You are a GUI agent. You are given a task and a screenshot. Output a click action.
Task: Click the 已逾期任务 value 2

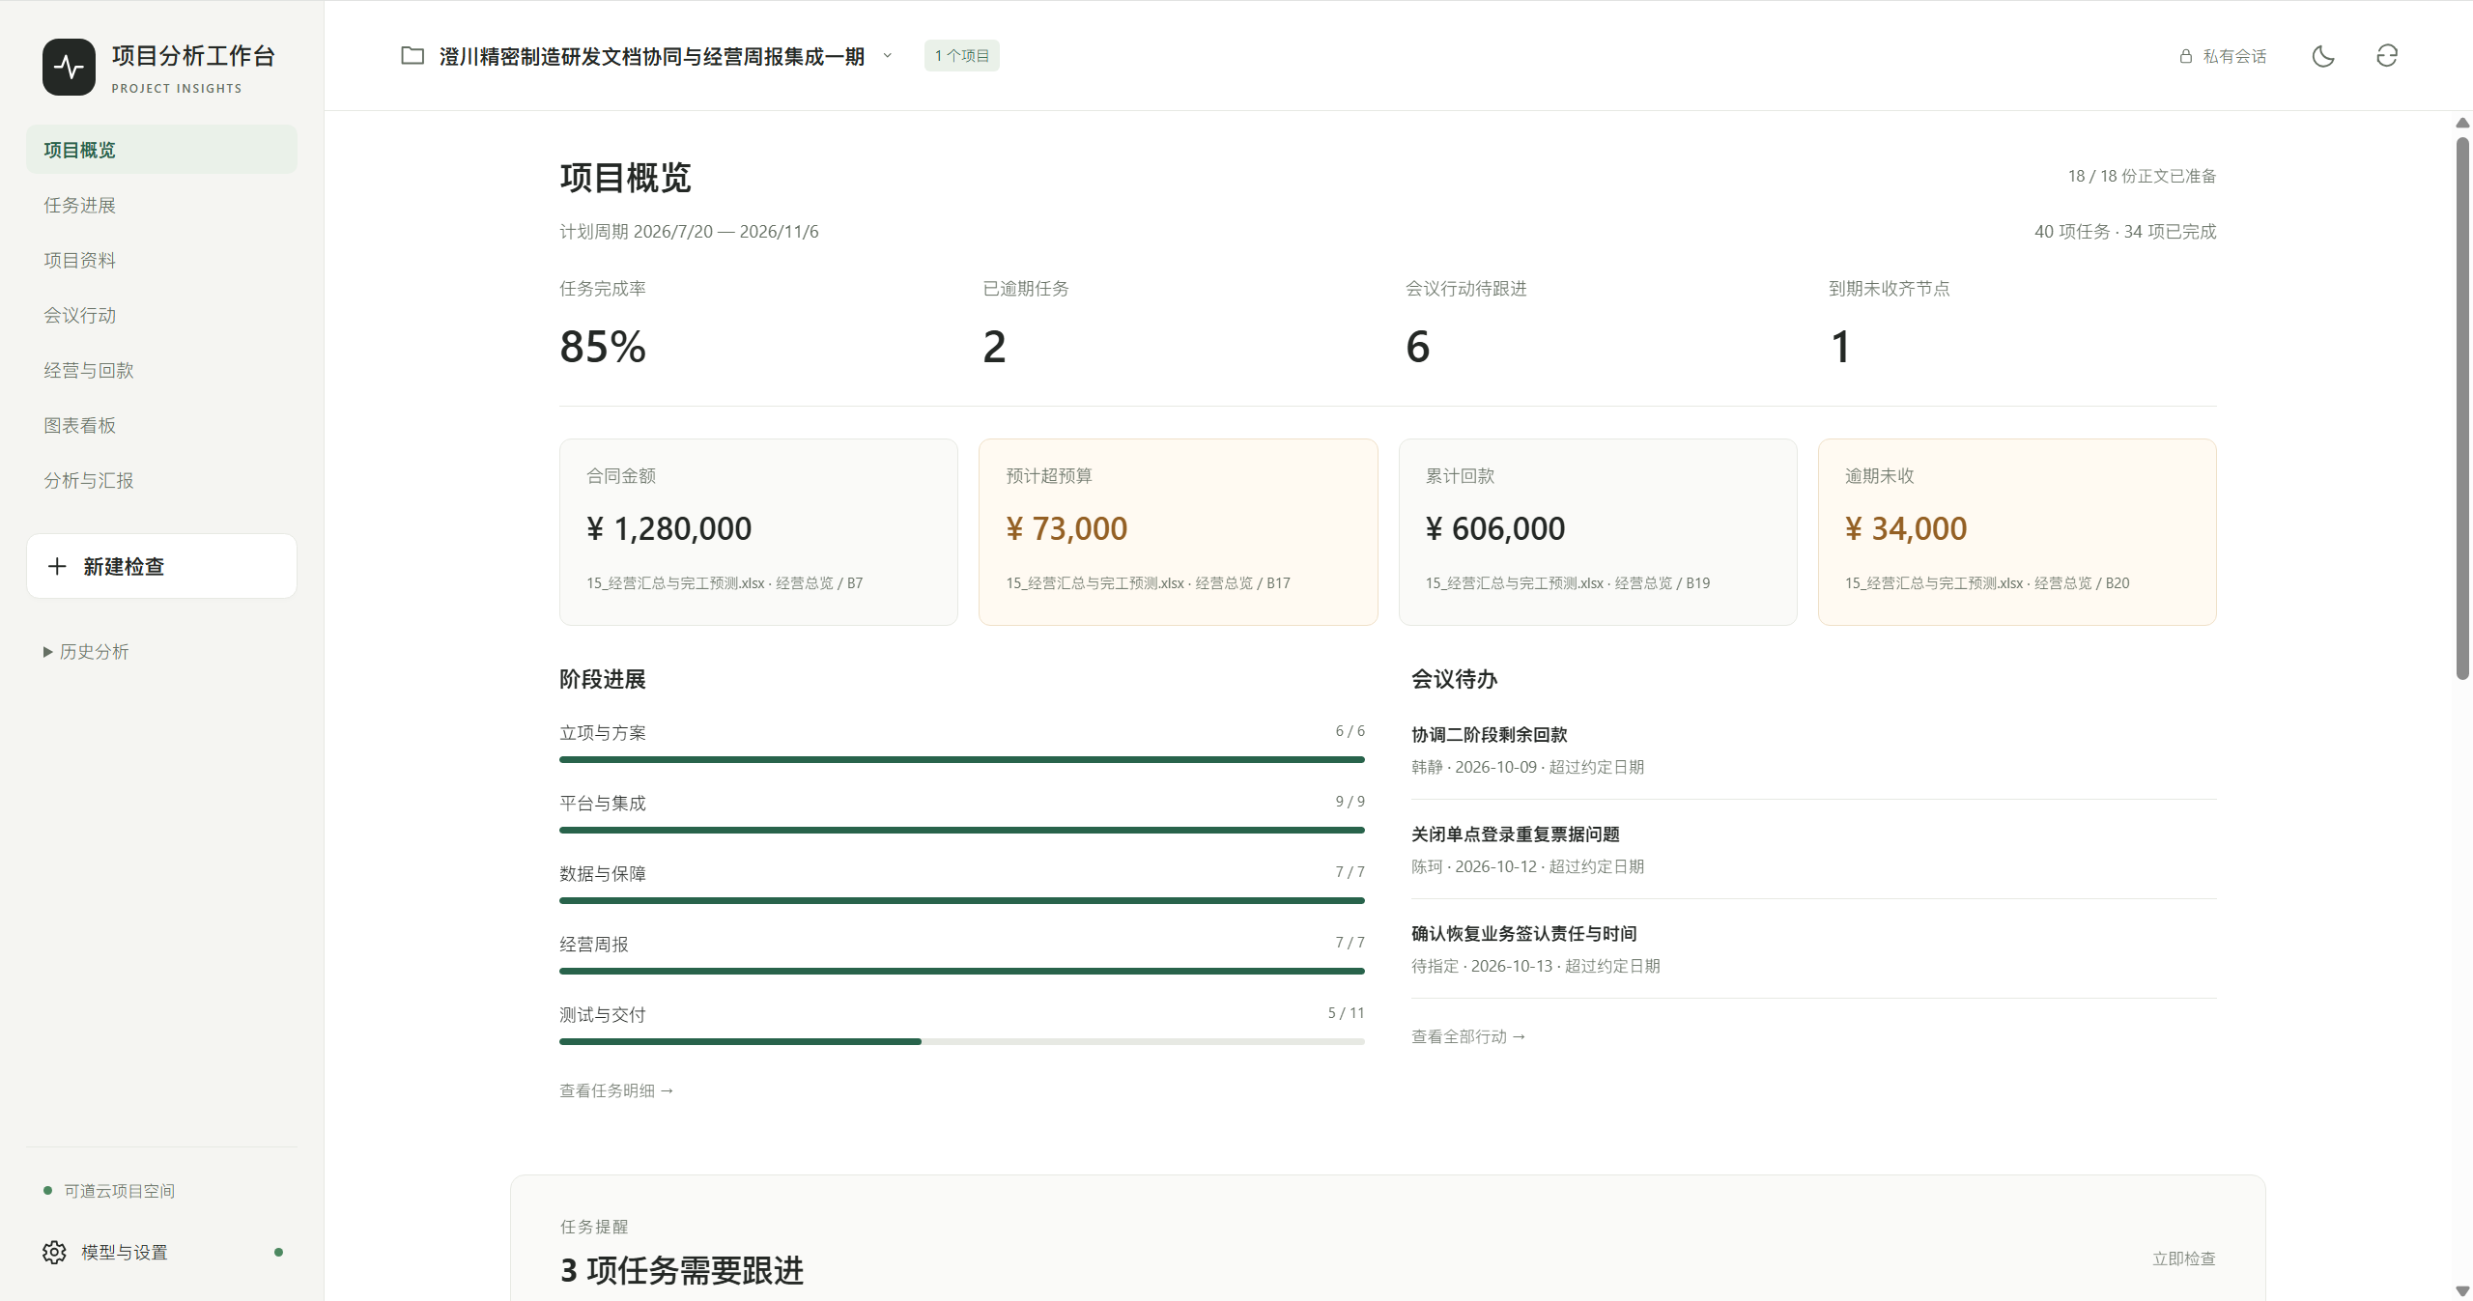994,347
